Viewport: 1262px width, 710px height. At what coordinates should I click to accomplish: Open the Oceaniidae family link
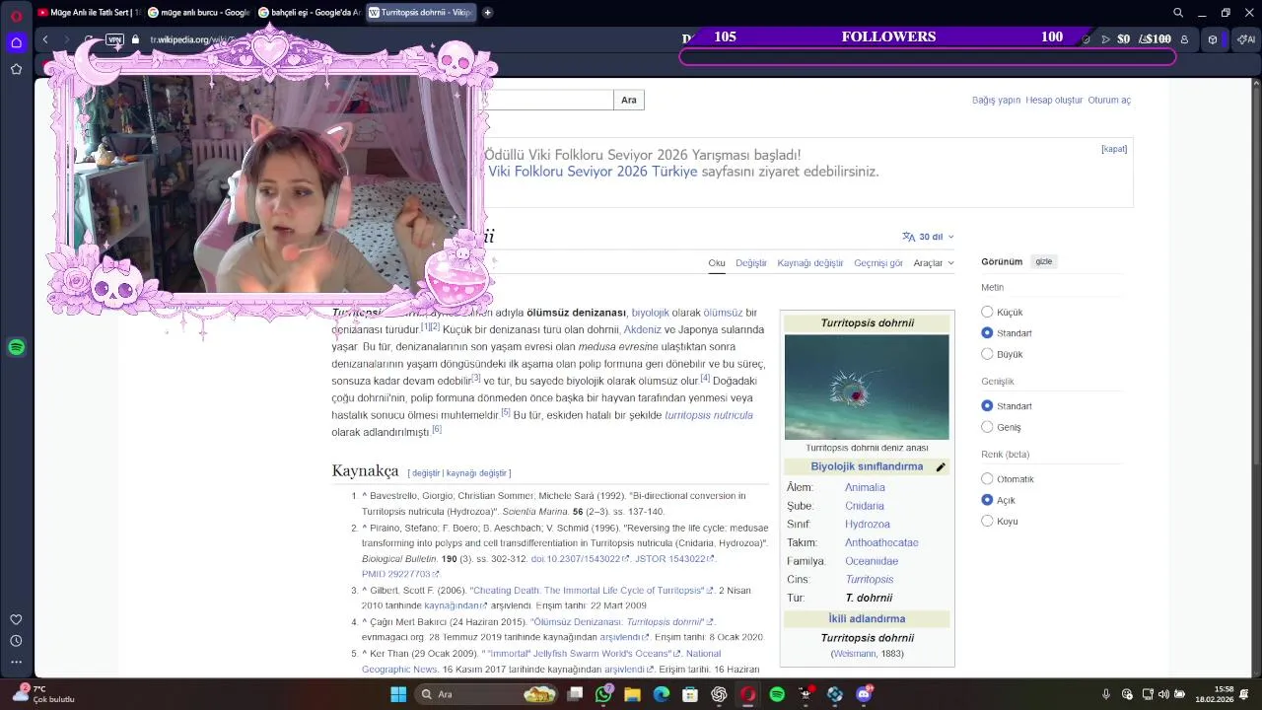pyautogui.click(x=872, y=561)
